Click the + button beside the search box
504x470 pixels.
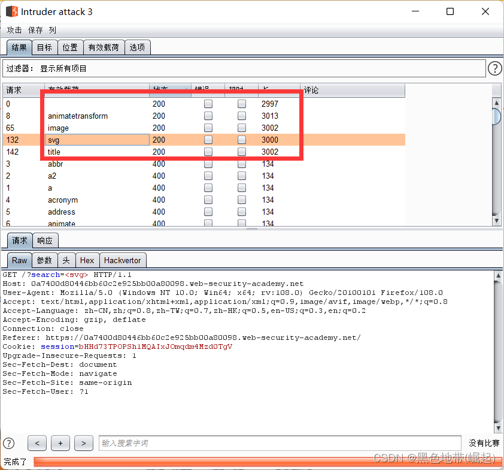point(60,443)
